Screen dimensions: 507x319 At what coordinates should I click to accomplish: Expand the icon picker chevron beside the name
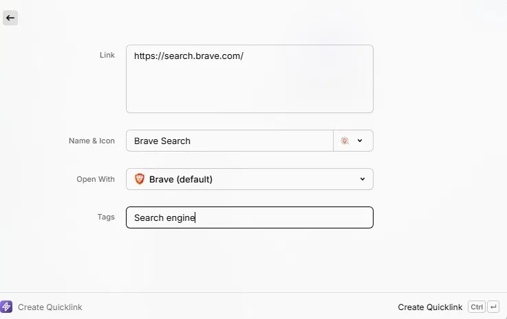pos(360,141)
